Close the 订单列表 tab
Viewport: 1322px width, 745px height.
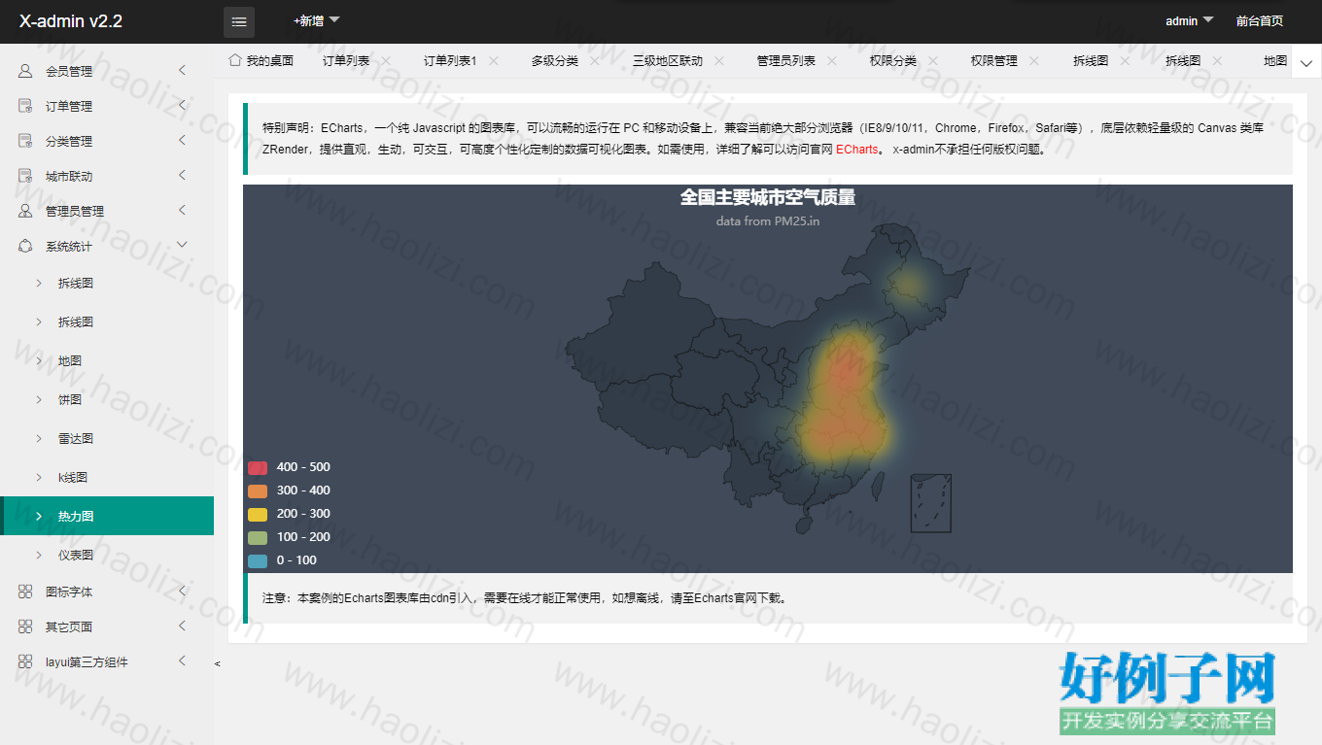(386, 60)
